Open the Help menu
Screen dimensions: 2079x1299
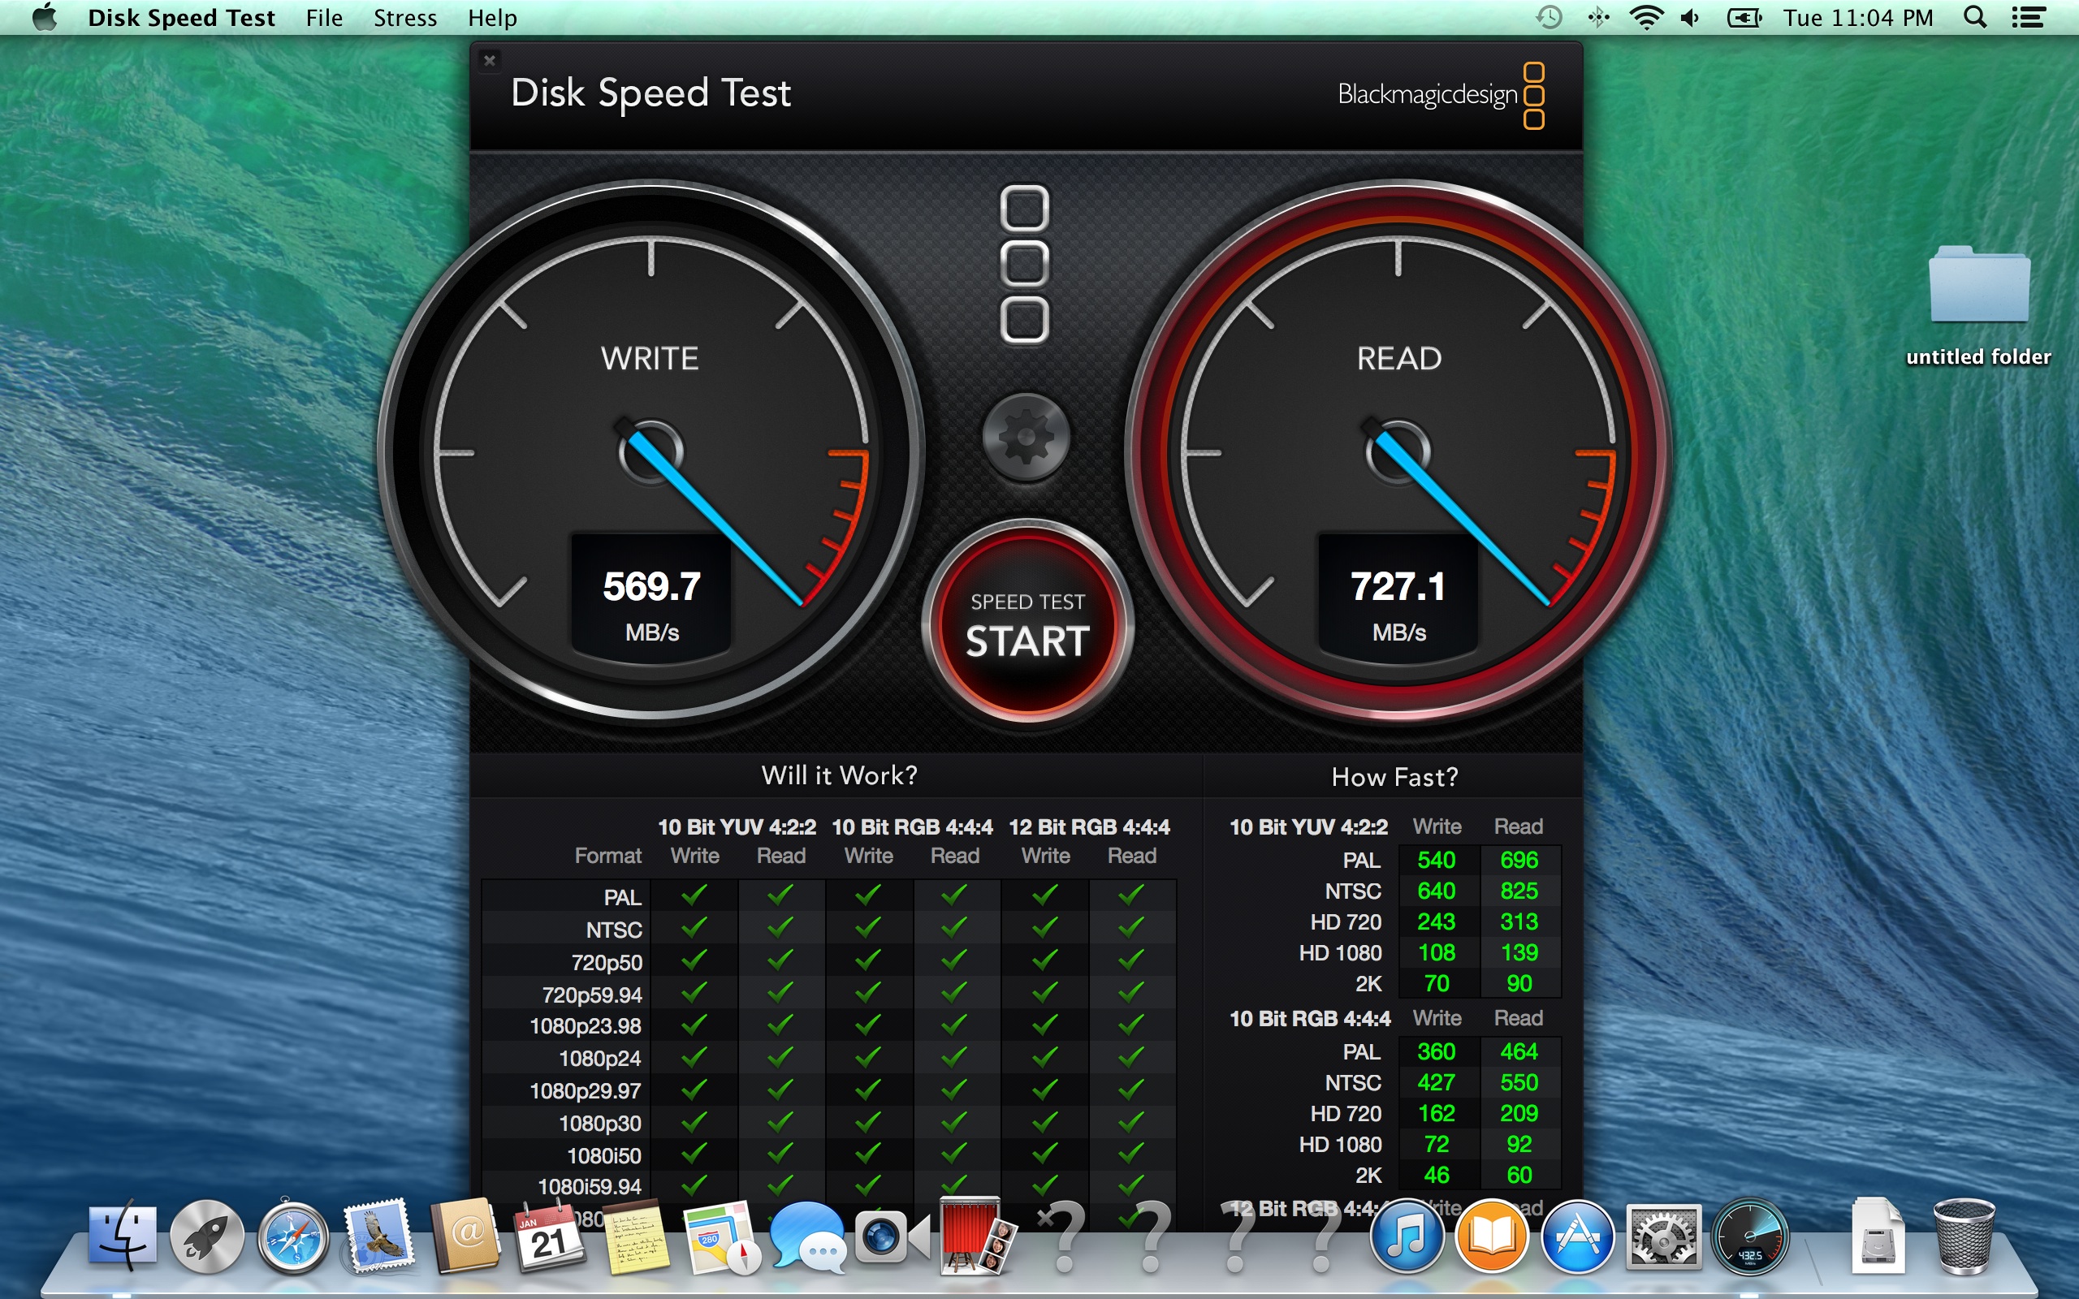(x=492, y=18)
